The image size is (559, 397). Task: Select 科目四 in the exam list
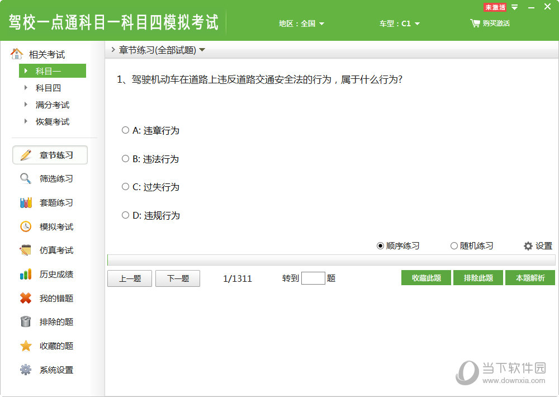click(x=48, y=88)
